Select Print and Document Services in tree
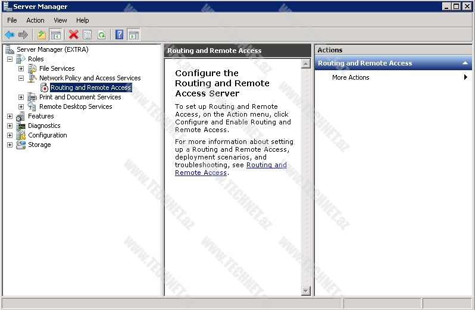 (x=80, y=97)
